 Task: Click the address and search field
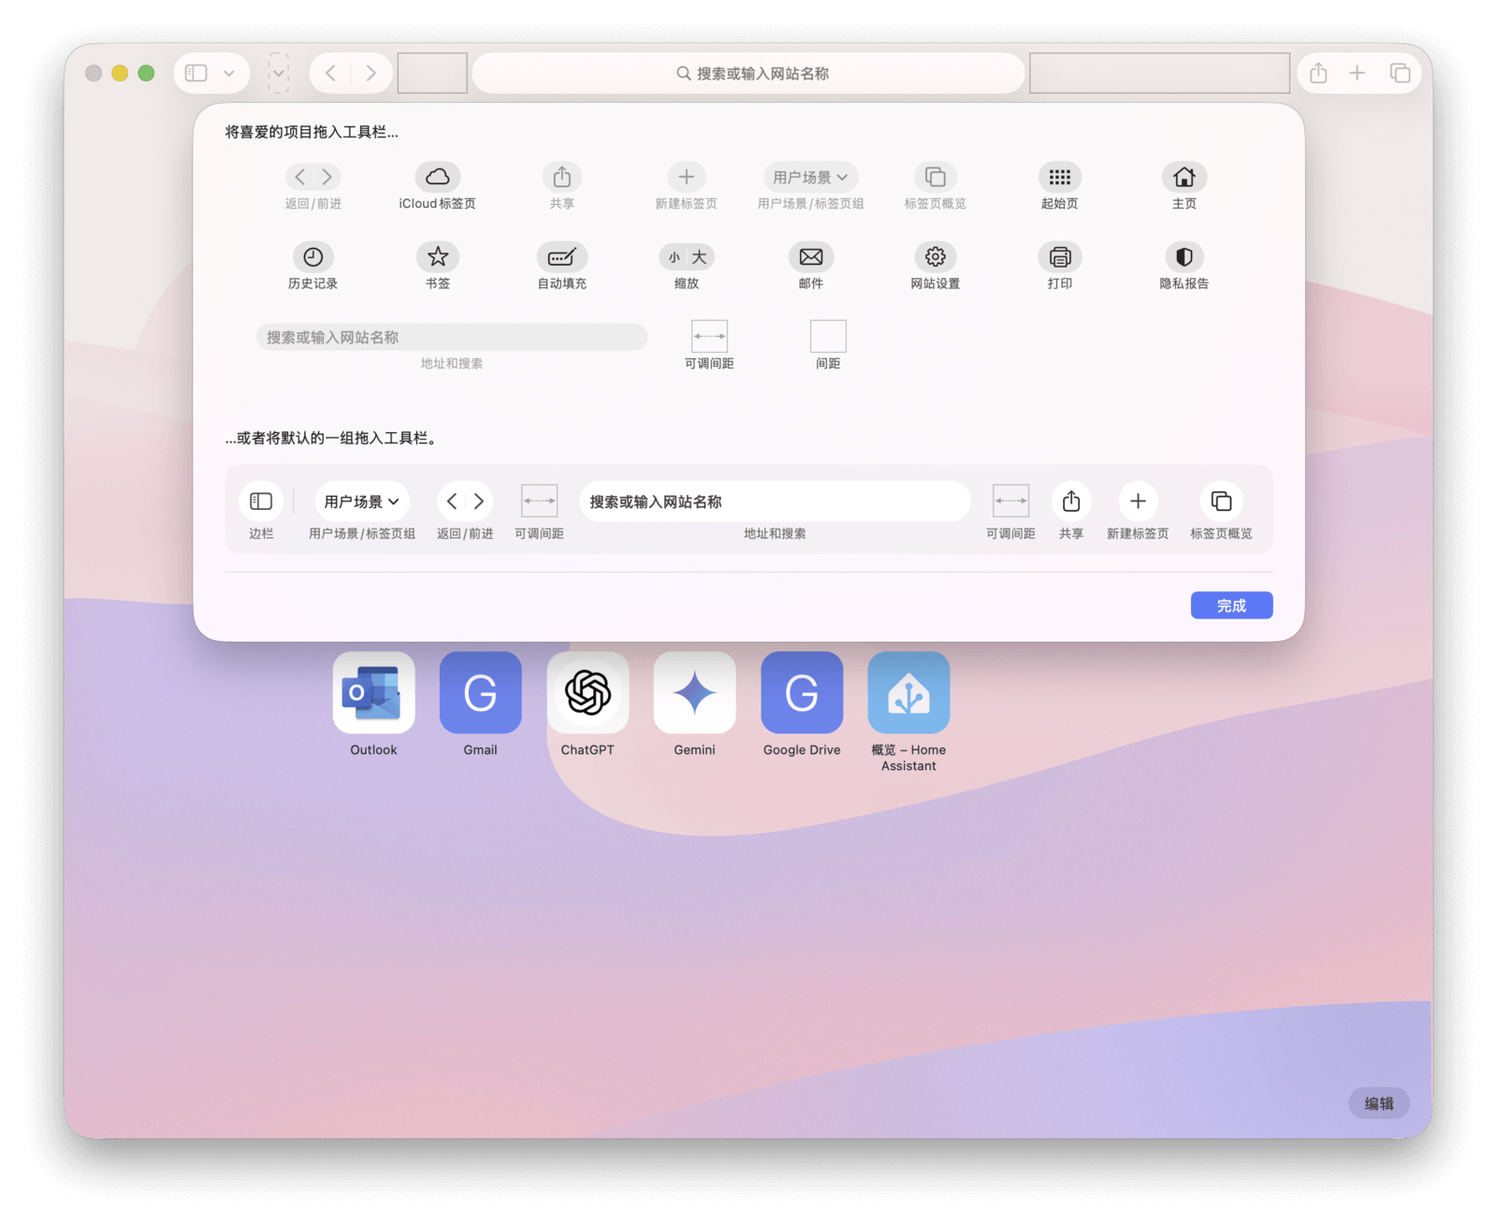click(748, 73)
